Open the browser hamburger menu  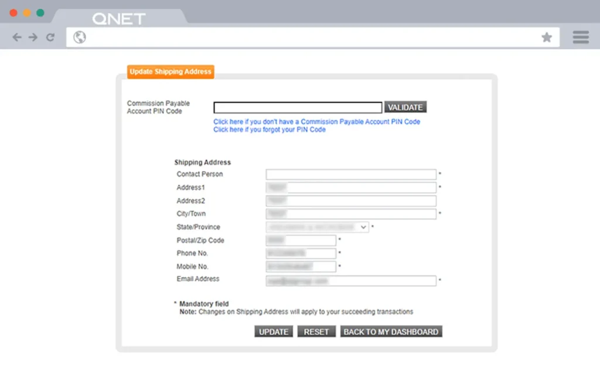click(580, 37)
